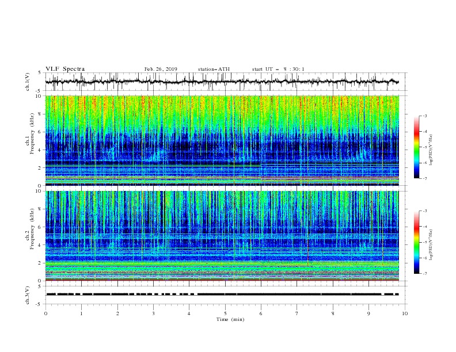
Task: Click the lower color bar 'log(PSD)(V²/Hz)' label
Action: coord(431,245)
